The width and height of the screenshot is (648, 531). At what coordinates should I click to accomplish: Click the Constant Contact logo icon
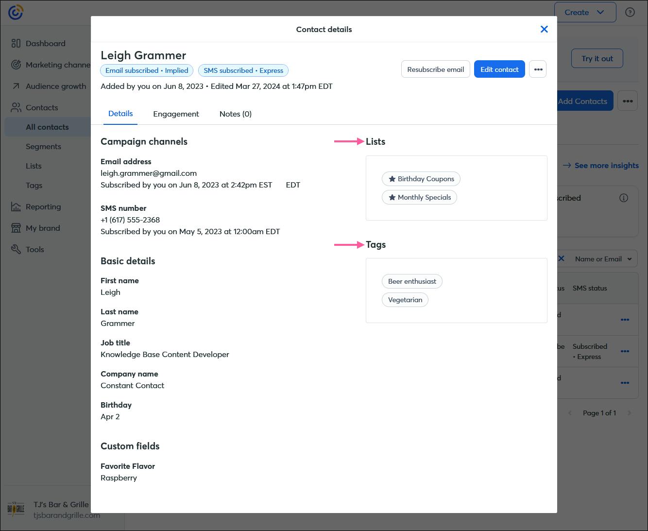tap(16, 12)
